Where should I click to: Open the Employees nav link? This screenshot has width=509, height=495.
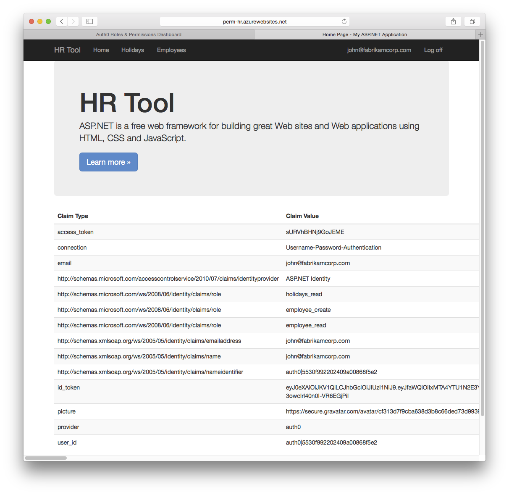171,50
